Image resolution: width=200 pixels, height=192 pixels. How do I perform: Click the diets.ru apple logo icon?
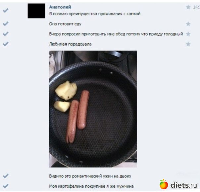(164, 184)
